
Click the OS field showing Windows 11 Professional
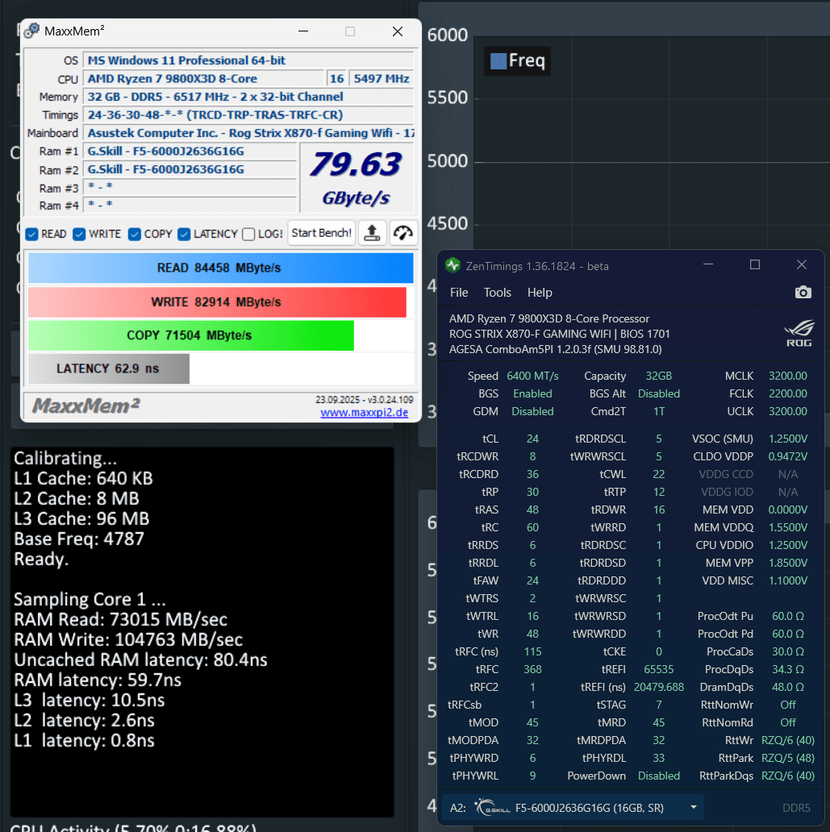248,60
